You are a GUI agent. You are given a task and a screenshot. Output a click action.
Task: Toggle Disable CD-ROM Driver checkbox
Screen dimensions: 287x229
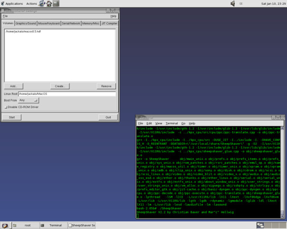pyautogui.click(x=6, y=107)
